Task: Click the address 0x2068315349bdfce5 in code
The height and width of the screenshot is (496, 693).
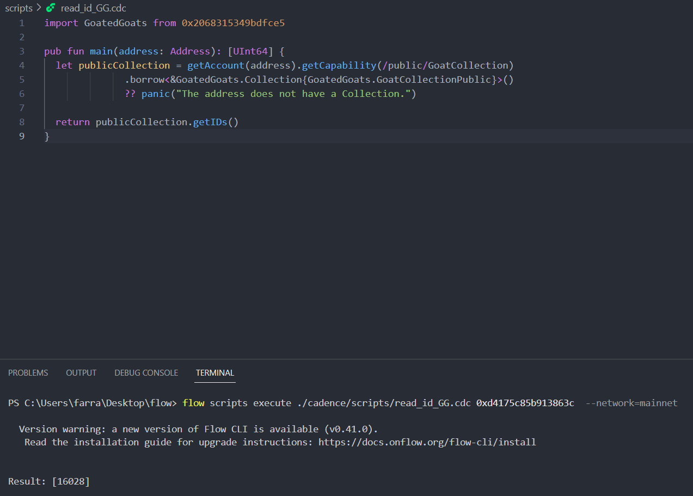Action: (x=233, y=23)
